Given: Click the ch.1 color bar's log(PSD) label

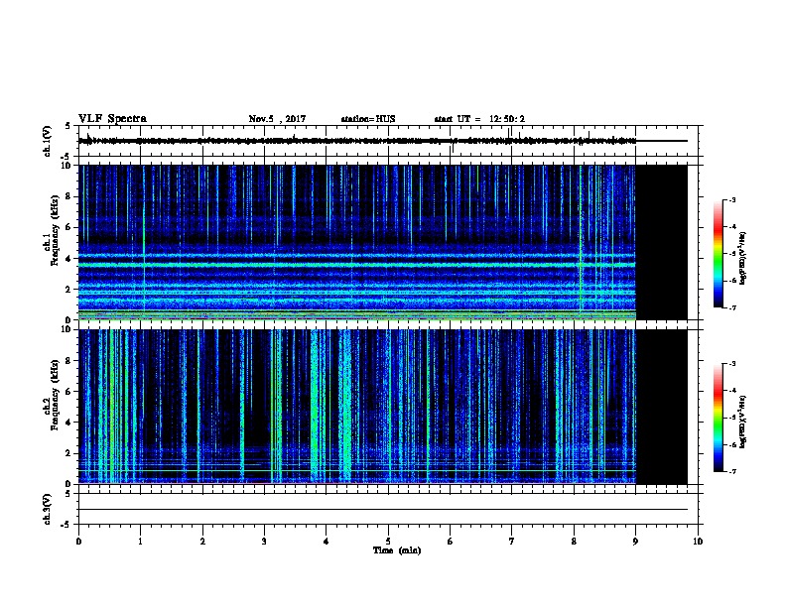Looking at the screenshot, I should pos(742,258).
